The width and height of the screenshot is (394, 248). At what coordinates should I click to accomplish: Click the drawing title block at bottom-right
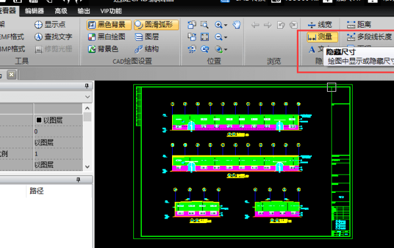coord(341,221)
